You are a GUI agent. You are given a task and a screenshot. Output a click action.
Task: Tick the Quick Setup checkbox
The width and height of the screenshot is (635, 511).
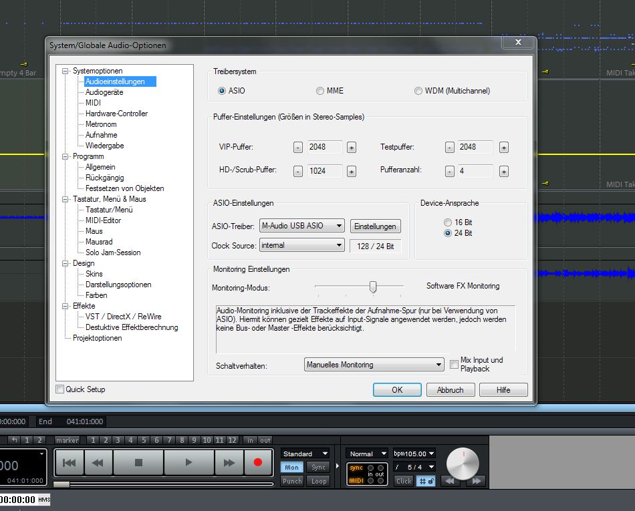(x=60, y=389)
